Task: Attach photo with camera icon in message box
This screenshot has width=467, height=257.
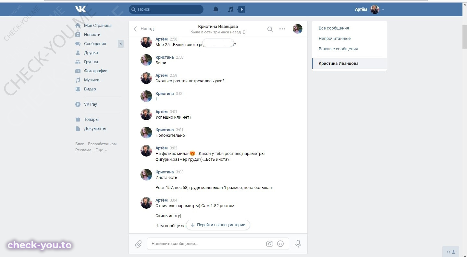Action: pos(270,244)
